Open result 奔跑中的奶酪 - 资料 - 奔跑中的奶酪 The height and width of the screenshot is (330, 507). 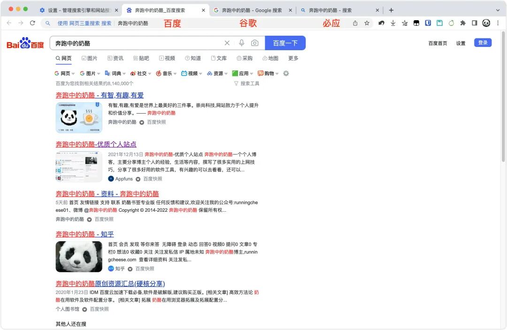(108, 193)
